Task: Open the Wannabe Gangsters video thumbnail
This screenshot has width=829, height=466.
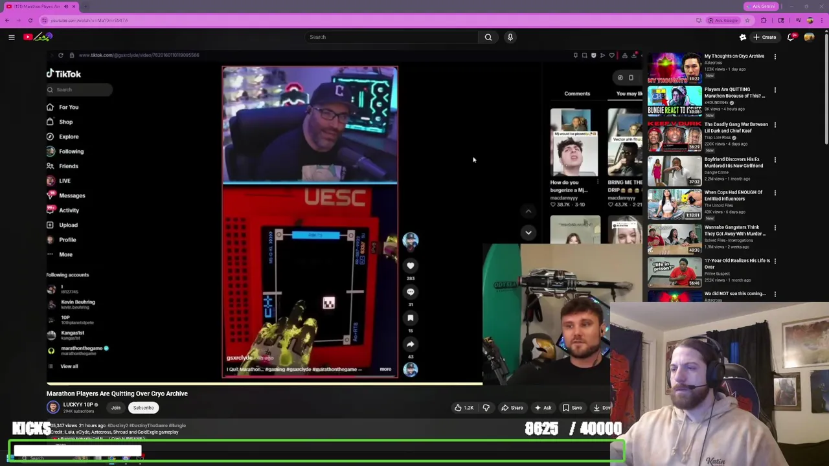Action: pyautogui.click(x=674, y=239)
